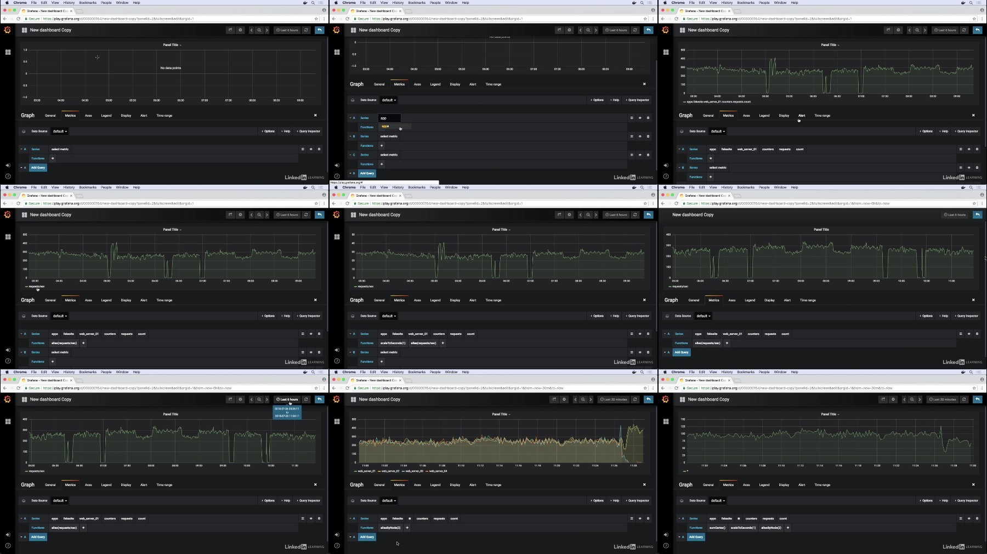Open Panel Title dropdown in top-left frame

tap(172, 45)
